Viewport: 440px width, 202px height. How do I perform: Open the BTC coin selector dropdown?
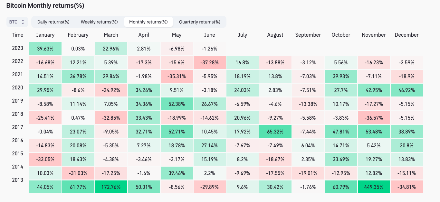click(x=17, y=22)
